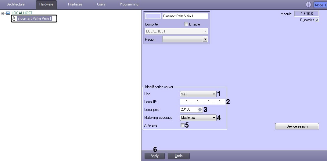Click the palm hand icon beside Biosmart Palm Vein 1
The height and width of the screenshot is (161, 327).
pyautogui.click(x=14, y=19)
